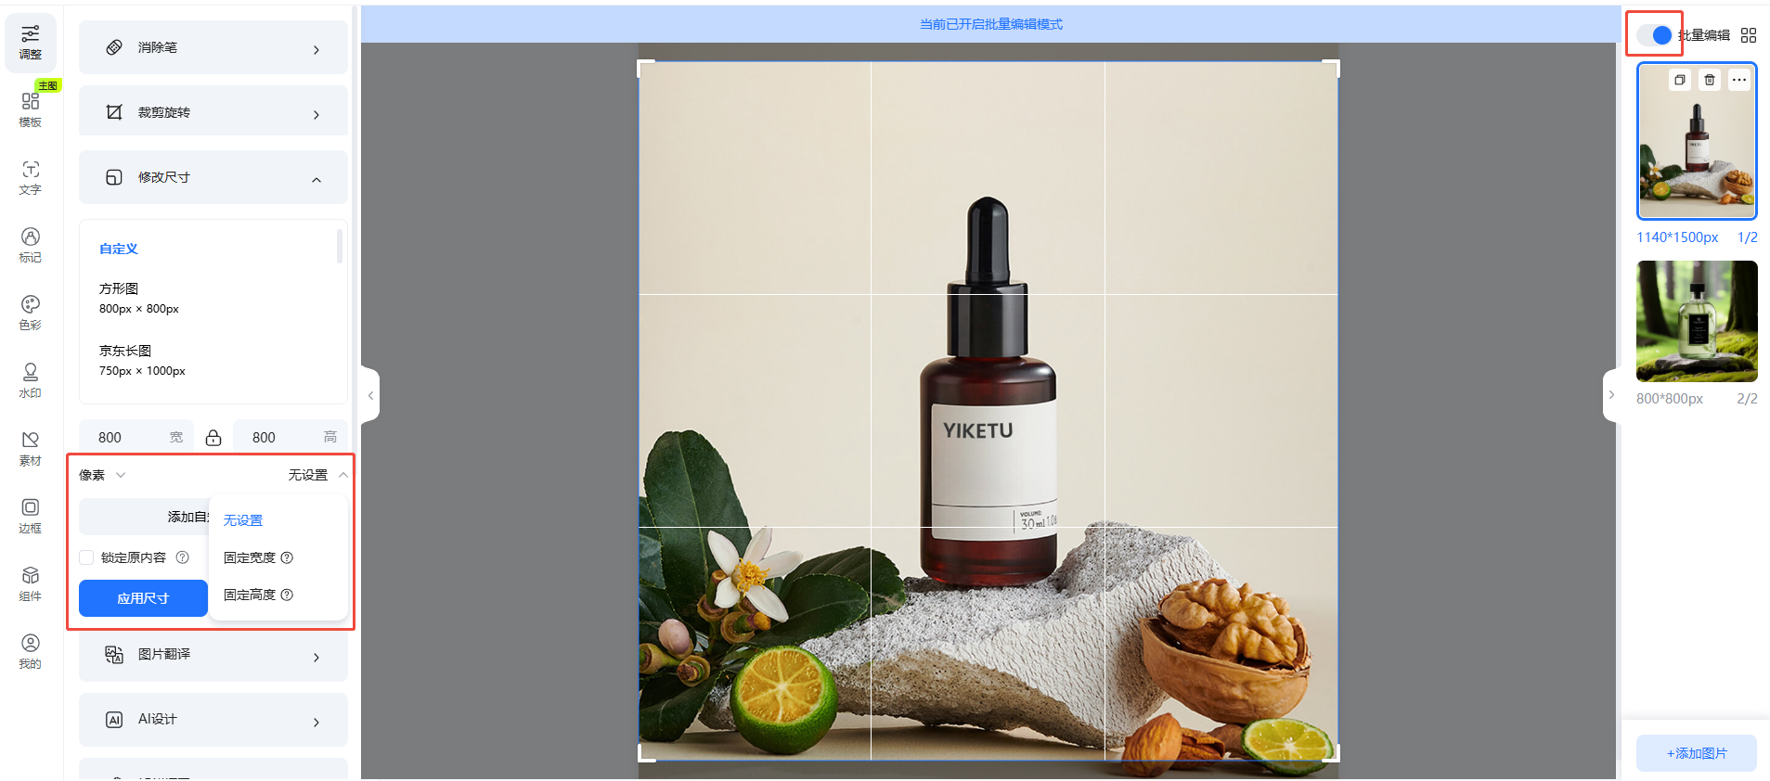Click the help icon next to 锁定原内容
1770x781 pixels.
tap(183, 557)
